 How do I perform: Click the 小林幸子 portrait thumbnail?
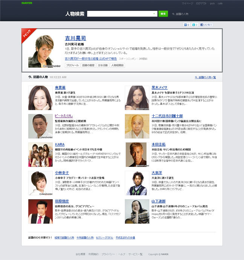coord(40,183)
